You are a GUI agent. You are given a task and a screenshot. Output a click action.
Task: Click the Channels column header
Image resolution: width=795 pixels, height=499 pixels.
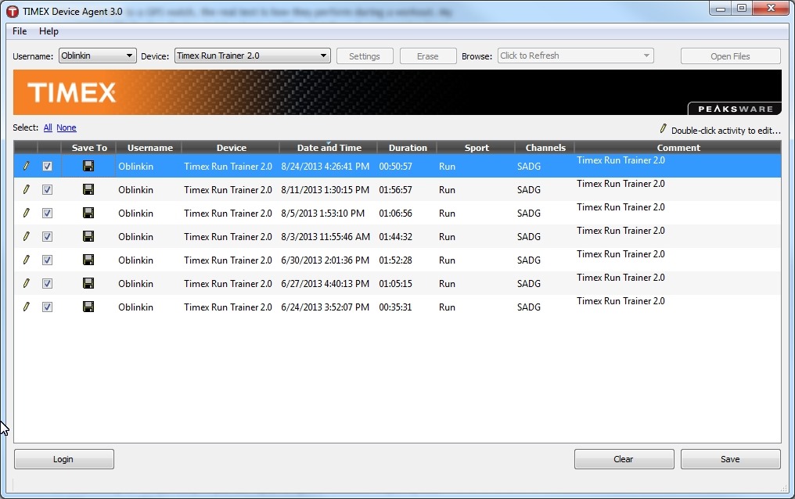(545, 147)
